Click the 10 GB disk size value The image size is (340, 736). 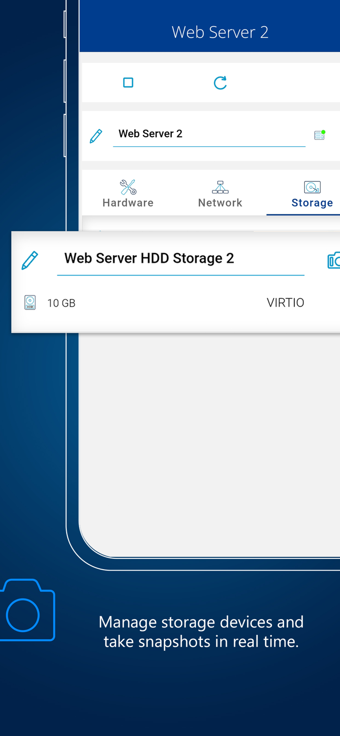tap(61, 303)
